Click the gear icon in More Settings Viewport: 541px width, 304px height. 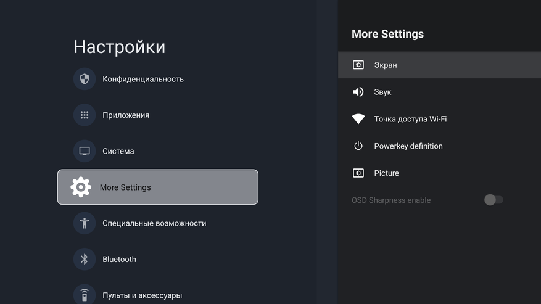tap(81, 187)
